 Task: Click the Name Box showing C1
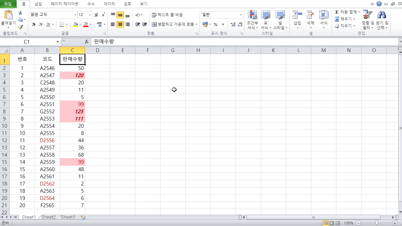27,42
